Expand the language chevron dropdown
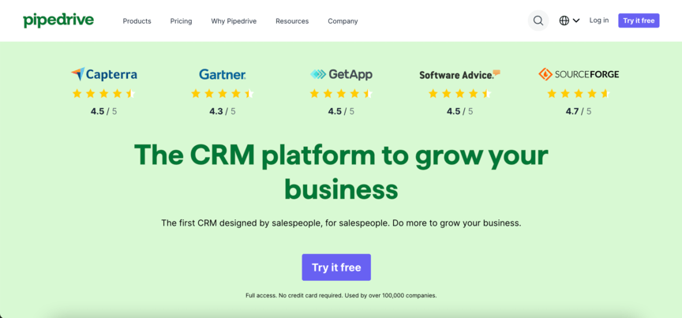Viewport: 682px width, 318px height. pyautogui.click(x=576, y=21)
